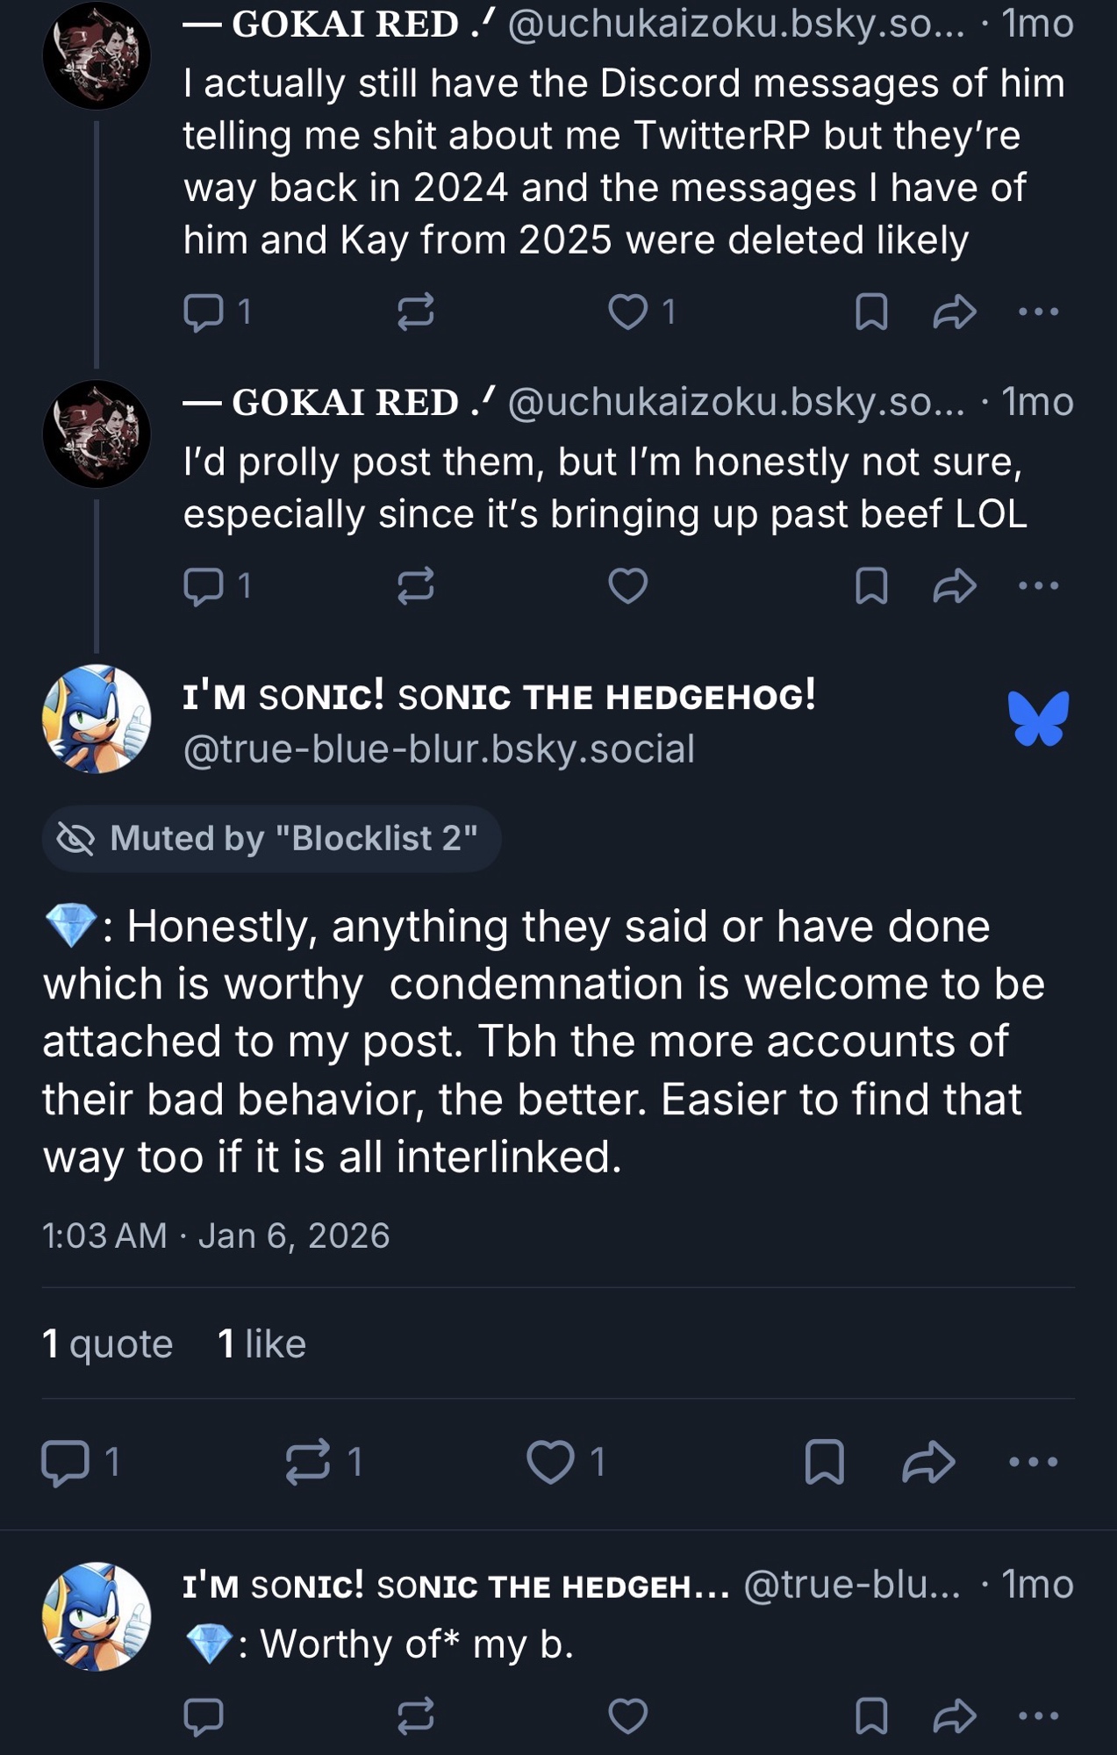Bookmark the "Worthy of* my b." reply
The height and width of the screenshot is (1755, 1117).
(x=870, y=1716)
